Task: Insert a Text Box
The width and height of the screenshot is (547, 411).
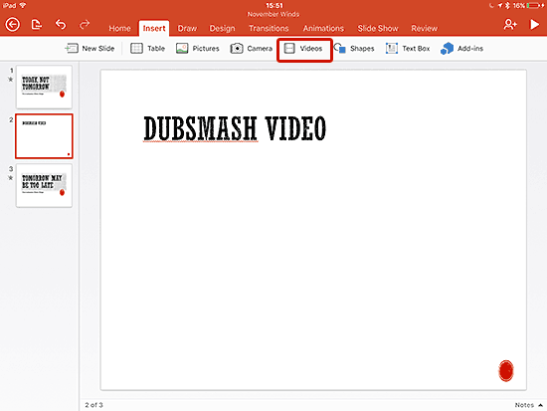Action: point(408,48)
